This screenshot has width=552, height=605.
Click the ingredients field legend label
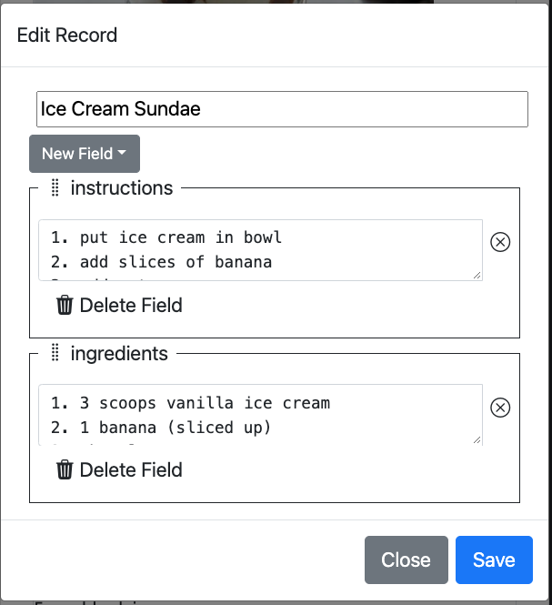pos(119,353)
